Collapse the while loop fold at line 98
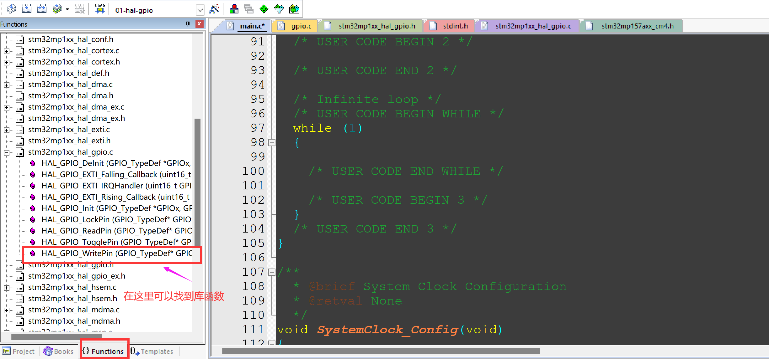 tap(272, 143)
